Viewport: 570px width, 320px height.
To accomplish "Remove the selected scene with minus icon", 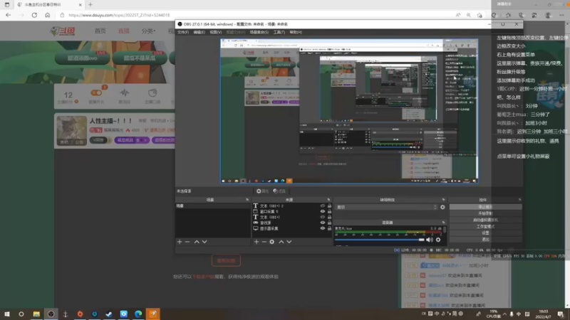I will coord(187,242).
